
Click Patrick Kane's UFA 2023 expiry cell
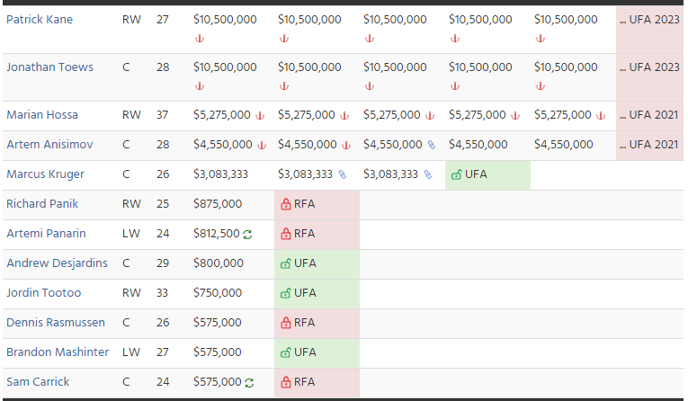(649, 20)
